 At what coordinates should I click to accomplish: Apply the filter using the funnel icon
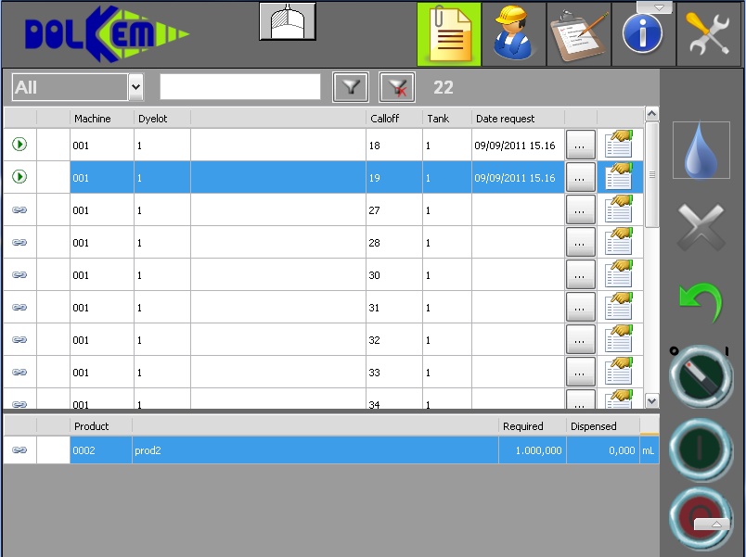[x=350, y=87]
